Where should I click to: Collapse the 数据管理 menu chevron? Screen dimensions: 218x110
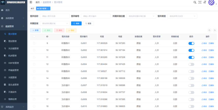click(x=24, y=26)
